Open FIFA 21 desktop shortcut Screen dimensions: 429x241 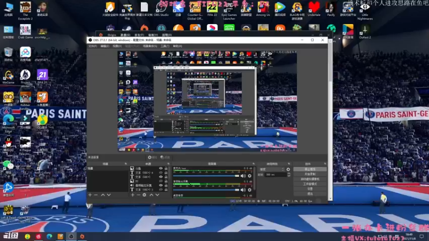coord(42,77)
